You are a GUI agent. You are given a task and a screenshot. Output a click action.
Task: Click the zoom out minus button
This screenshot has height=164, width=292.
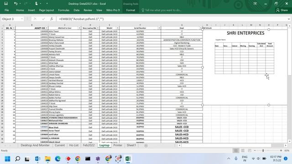pyautogui.click(x=255, y=150)
